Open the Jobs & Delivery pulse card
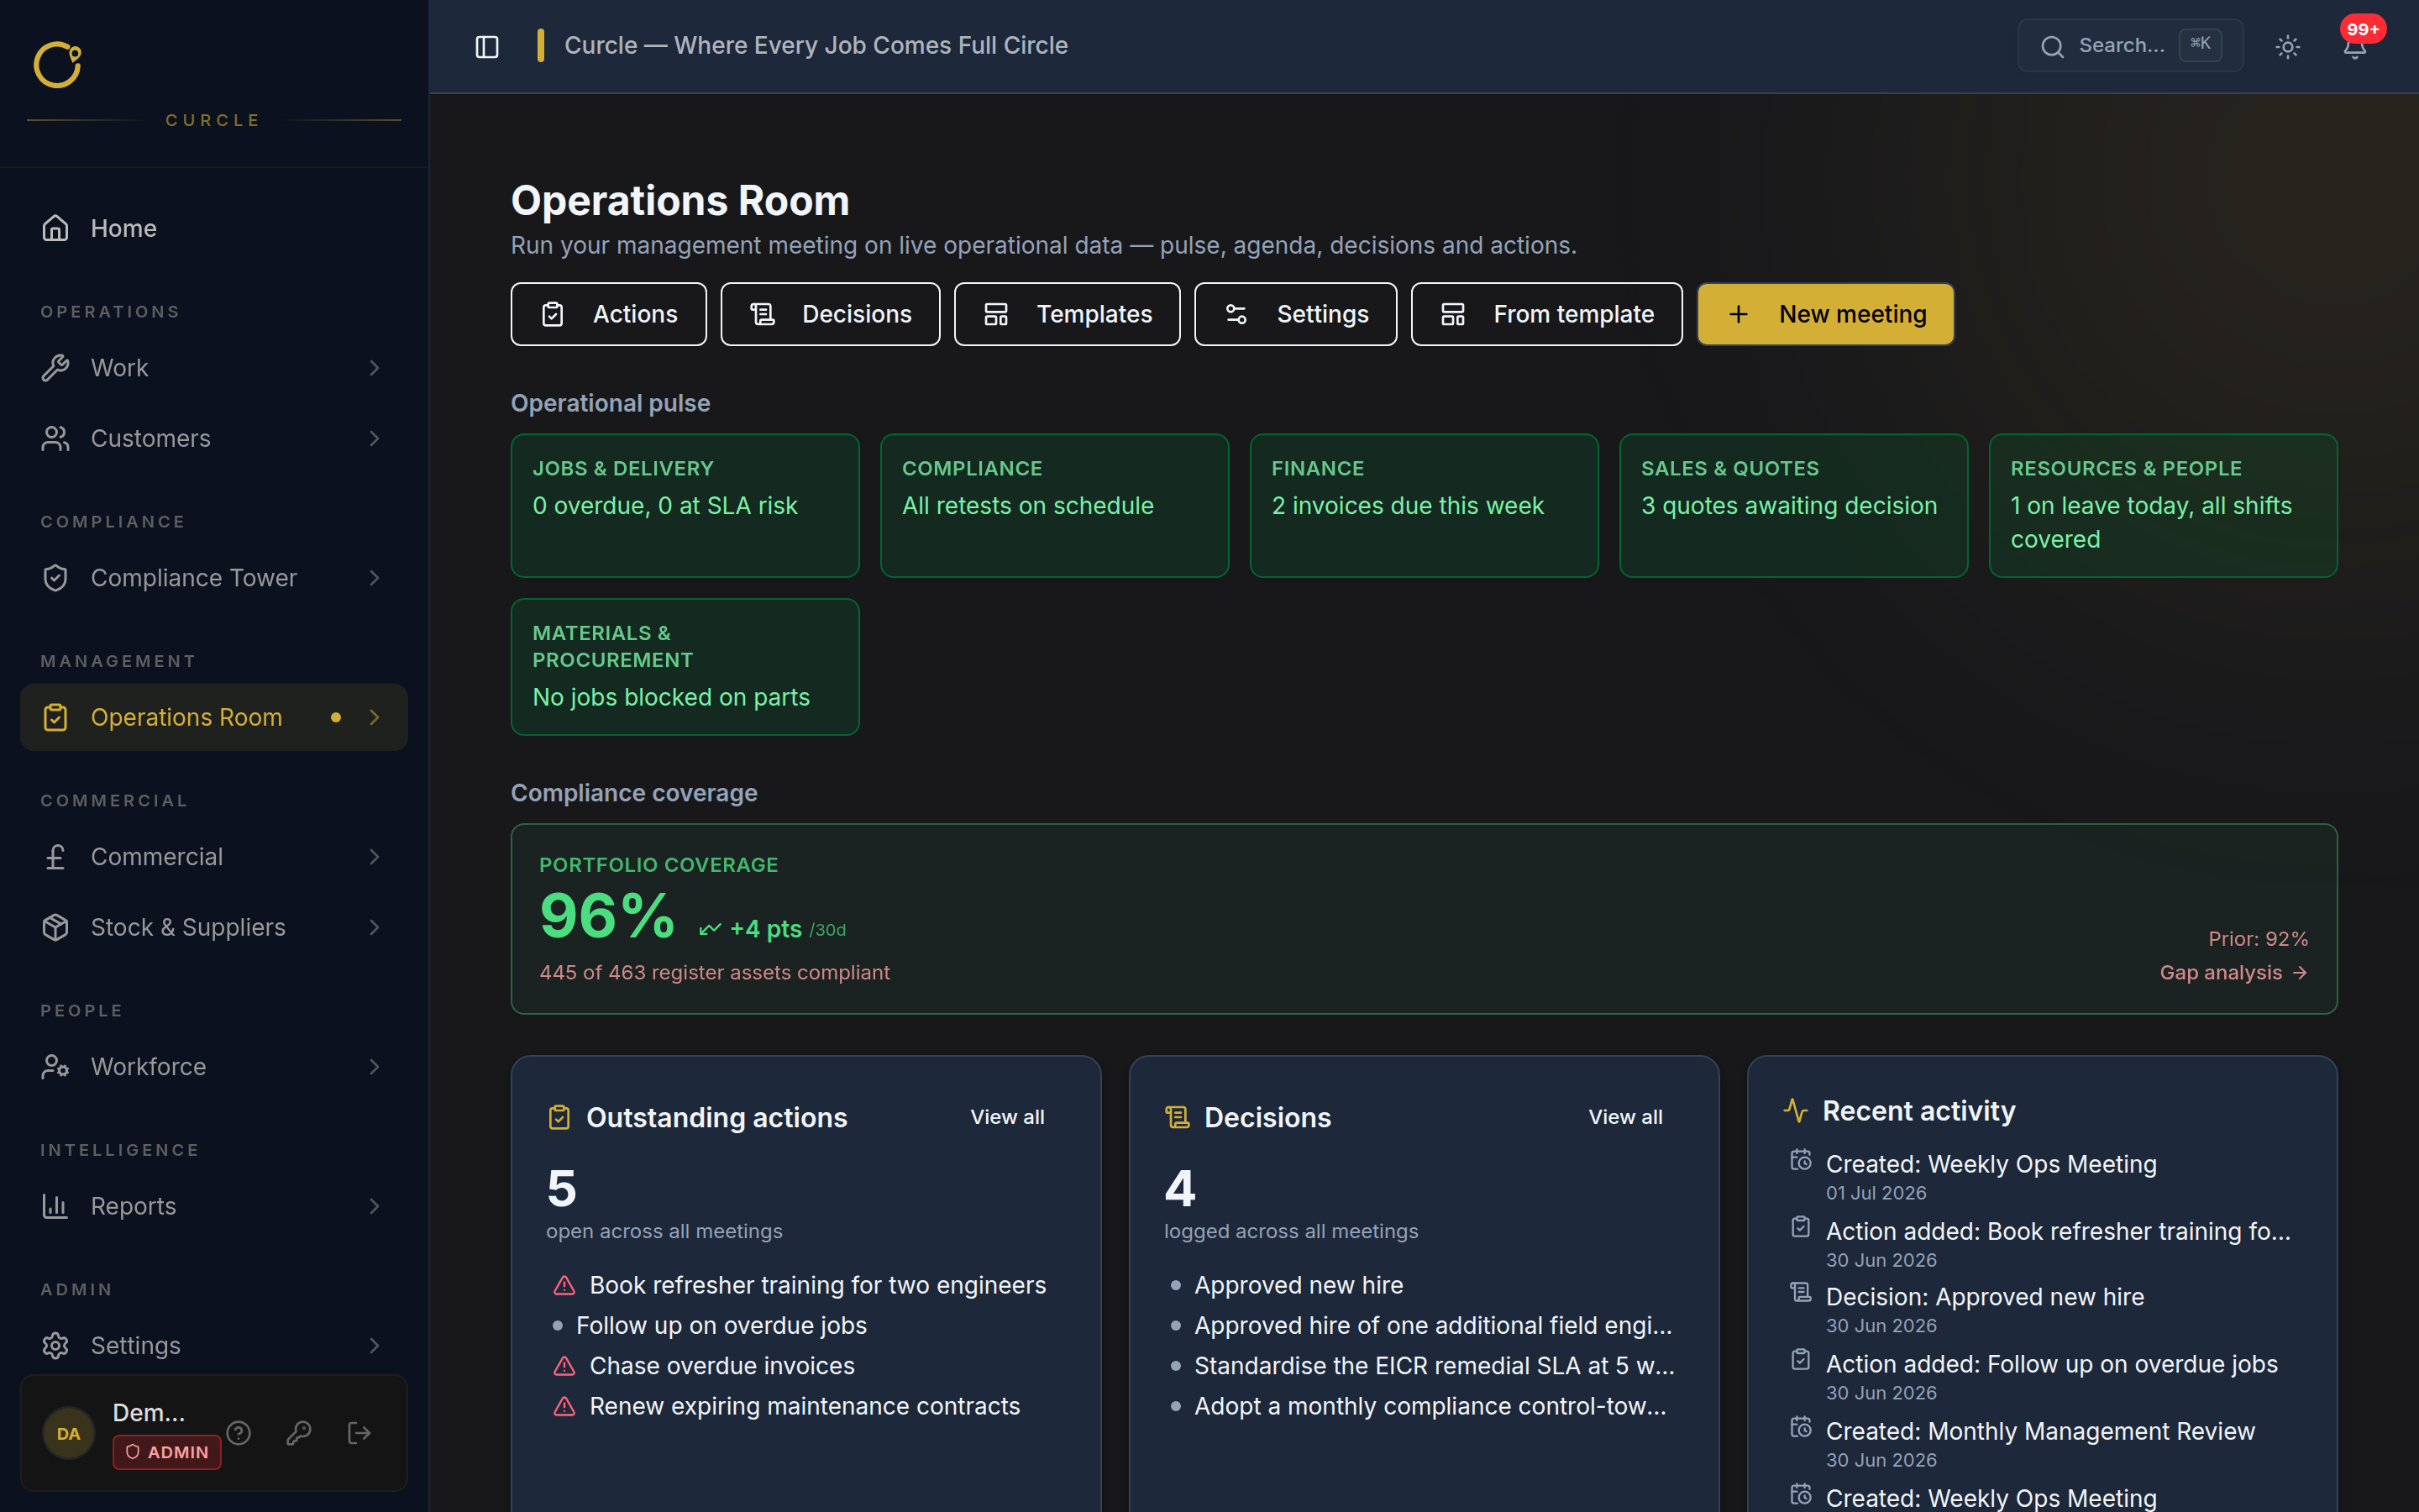2419x1512 pixels. 685,505
